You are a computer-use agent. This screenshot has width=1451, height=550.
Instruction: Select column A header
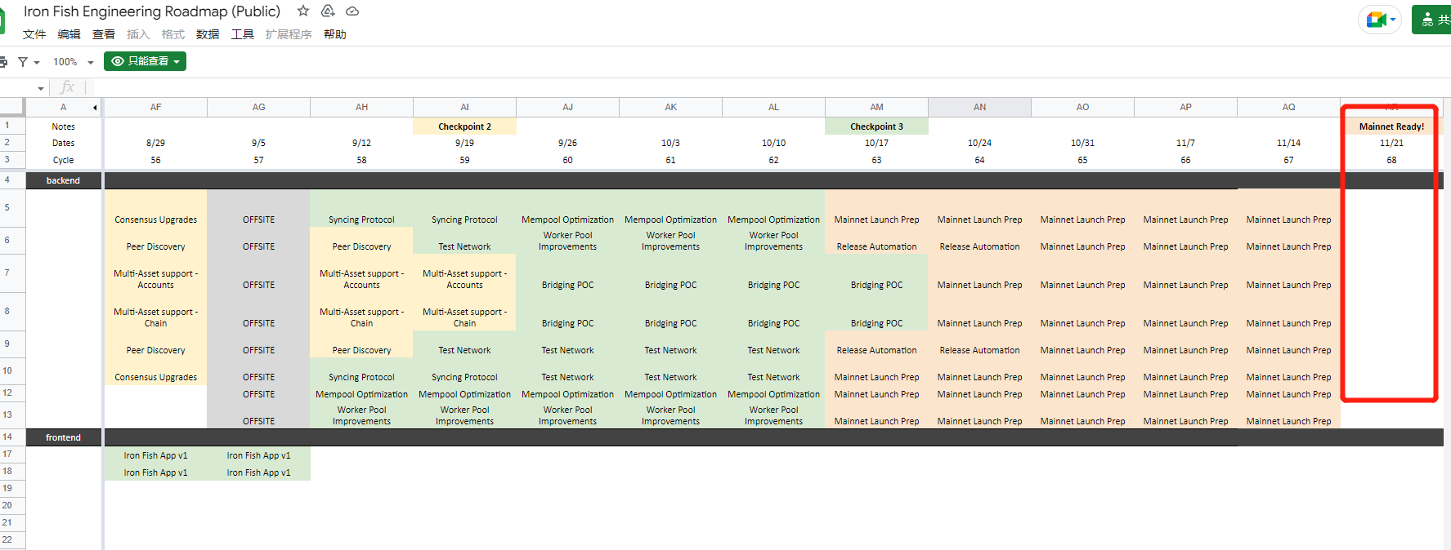click(x=63, y=108)
